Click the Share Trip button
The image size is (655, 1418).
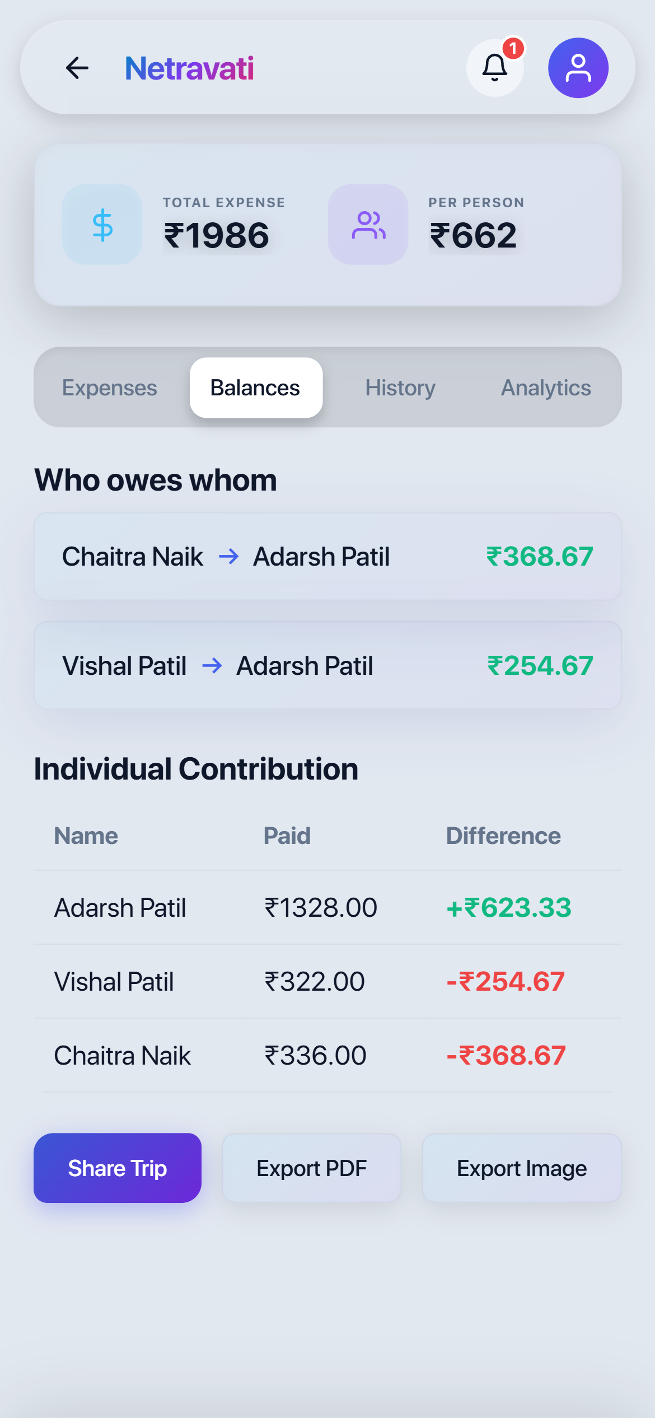point(118,1168)
